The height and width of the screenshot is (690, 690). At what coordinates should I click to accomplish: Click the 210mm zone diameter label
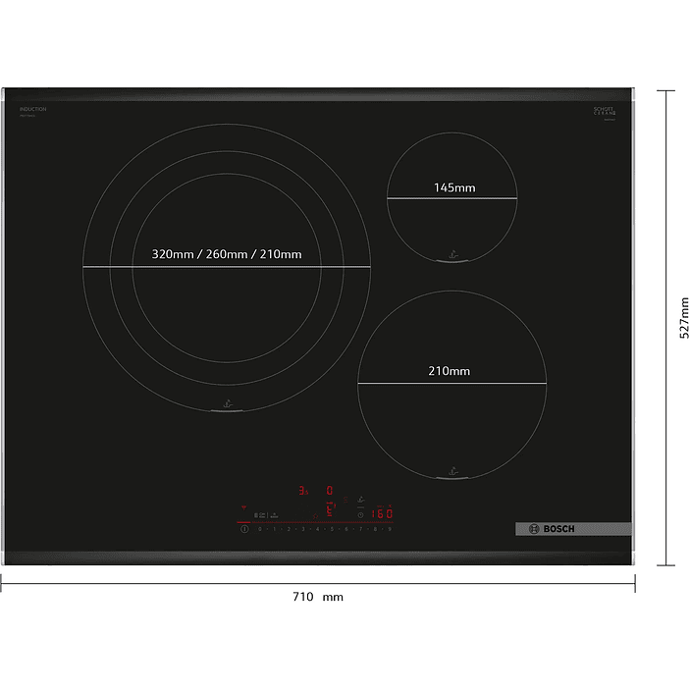point(450,371)
